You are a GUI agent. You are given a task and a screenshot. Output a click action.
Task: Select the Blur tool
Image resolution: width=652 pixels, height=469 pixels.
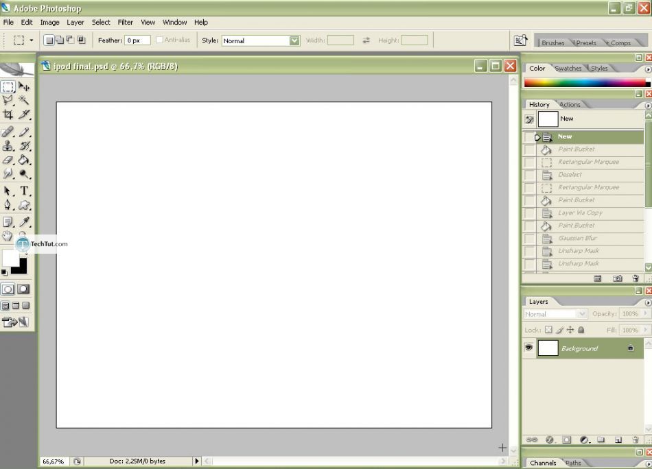click(8, 173)
